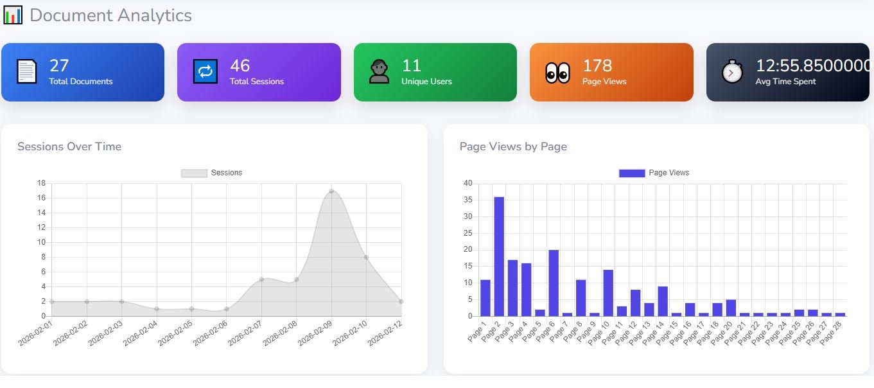874x388 pixels.
Task: Click the Sessions Over Time chart title
Action: [x=70, y=146]
